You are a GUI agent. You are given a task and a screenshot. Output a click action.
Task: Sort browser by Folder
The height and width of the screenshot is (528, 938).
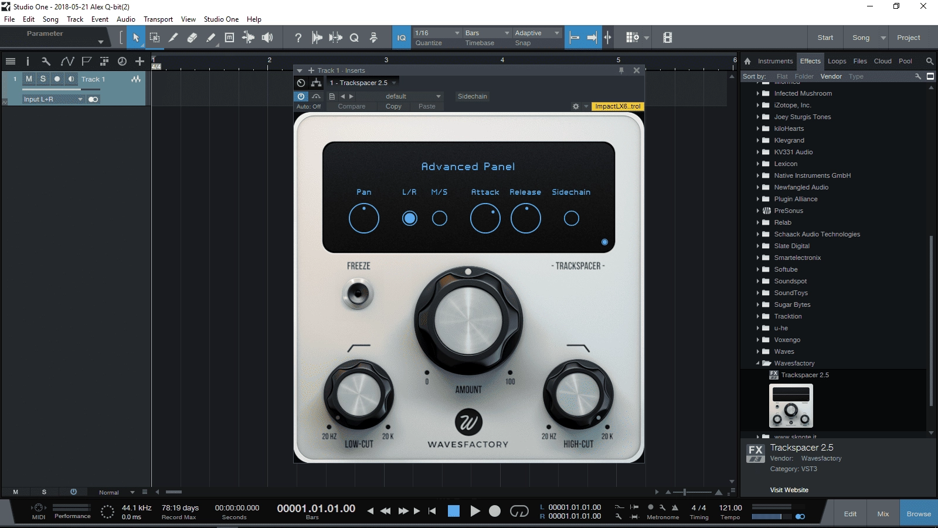[804, 76]
